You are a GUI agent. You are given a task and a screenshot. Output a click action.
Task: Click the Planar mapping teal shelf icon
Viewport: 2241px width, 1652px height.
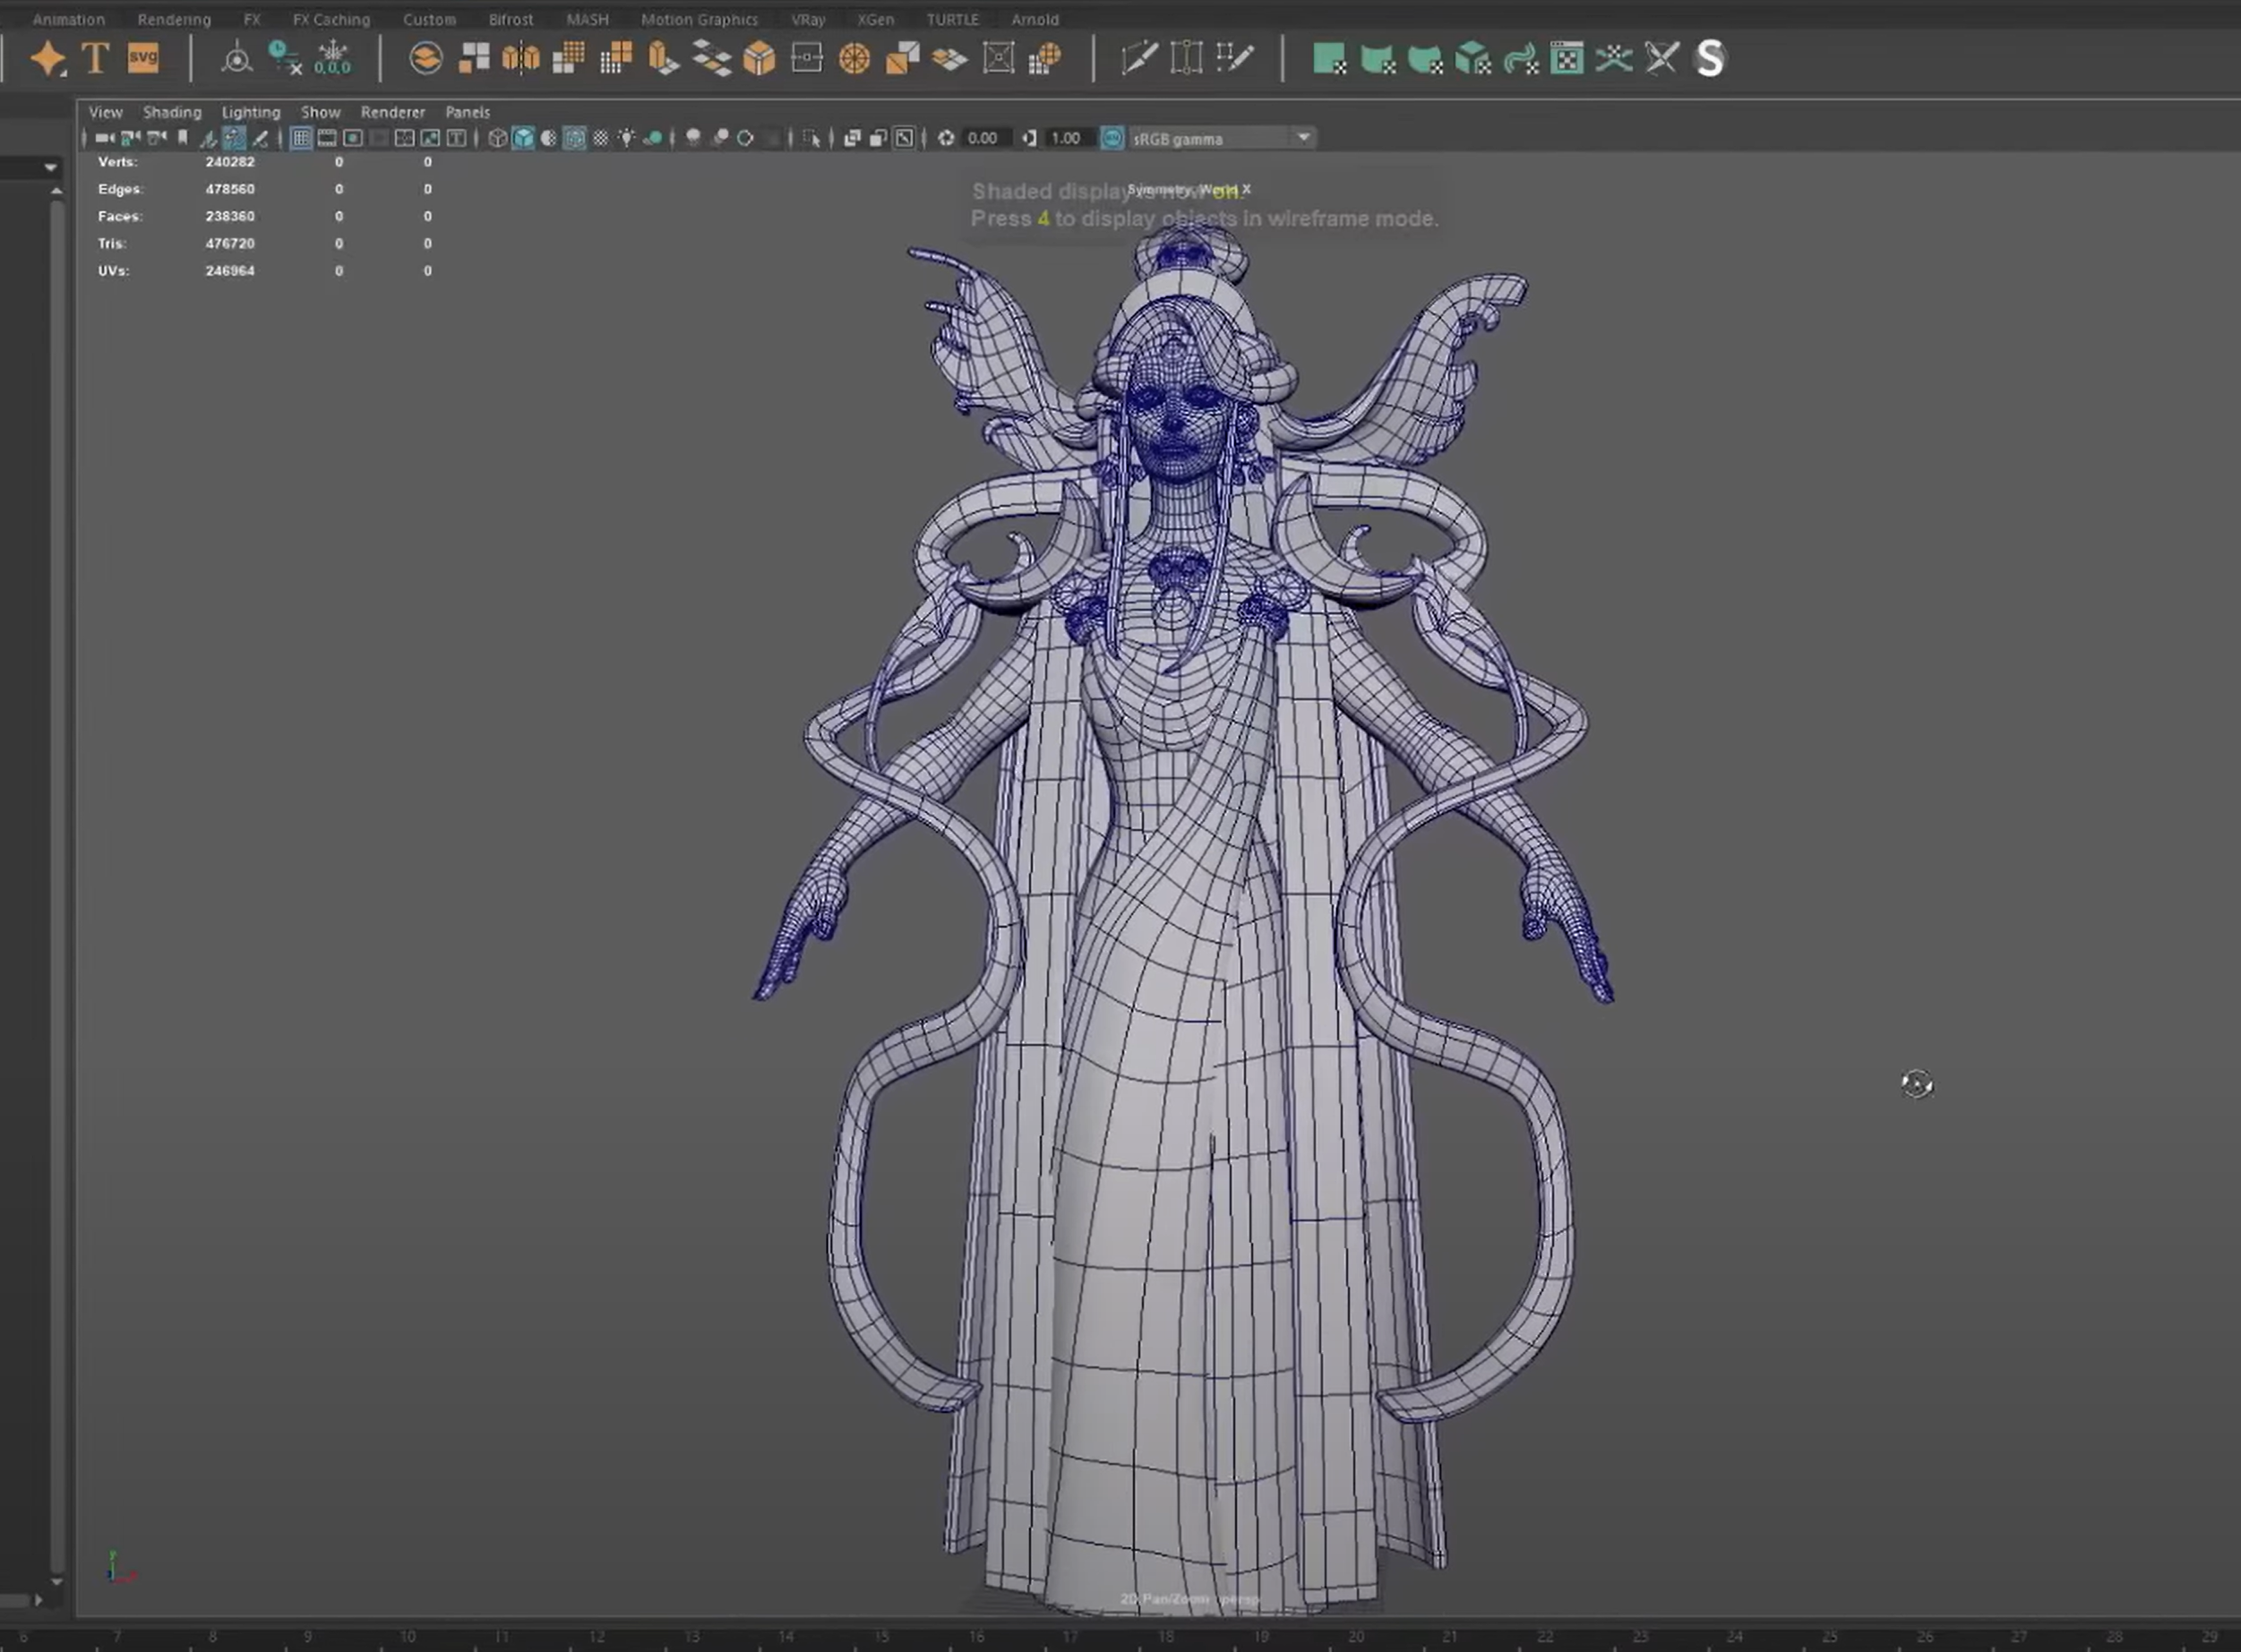coord(1328,58)
